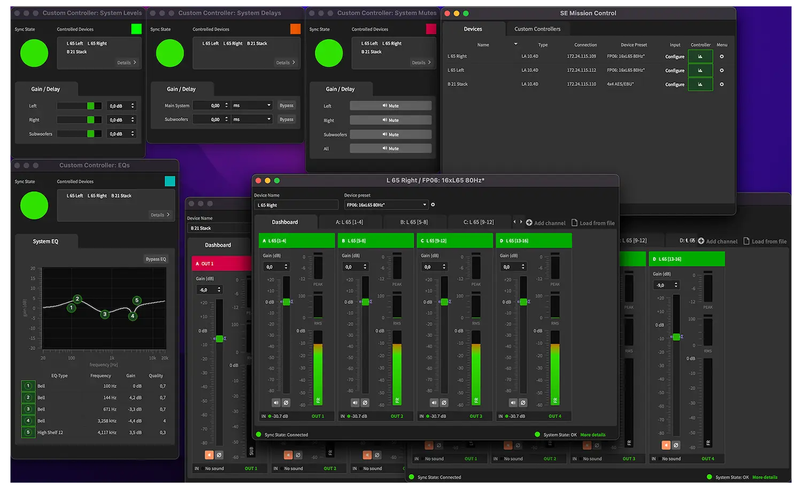Click Configure input for L 65 Left

674,71
